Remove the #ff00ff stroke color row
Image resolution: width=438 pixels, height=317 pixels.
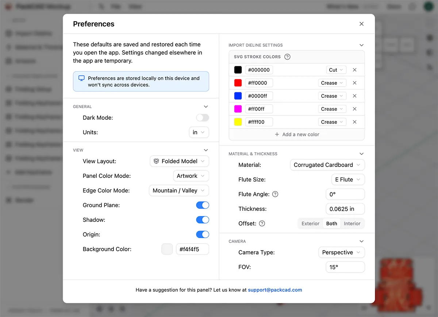tap(354, 109)
